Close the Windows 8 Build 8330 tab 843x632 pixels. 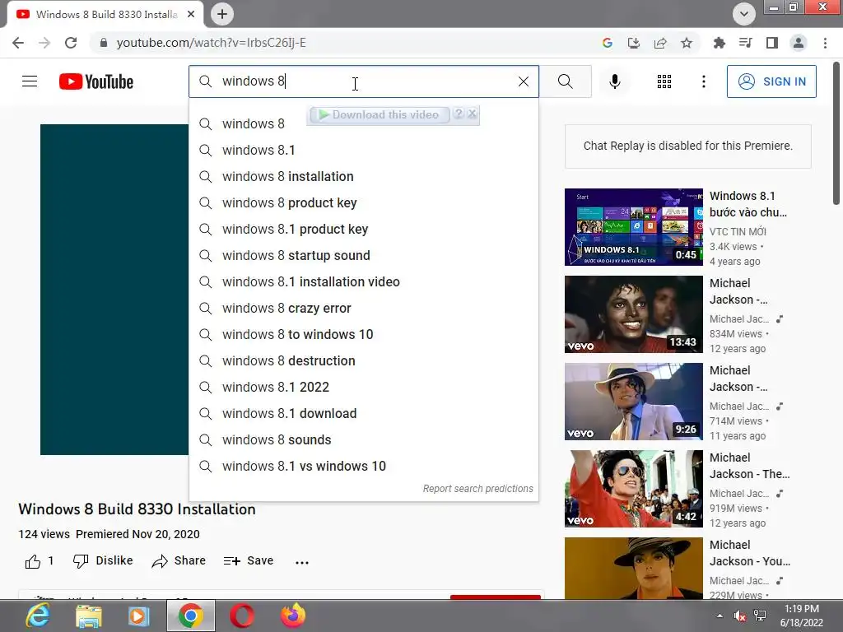(191, 15)
